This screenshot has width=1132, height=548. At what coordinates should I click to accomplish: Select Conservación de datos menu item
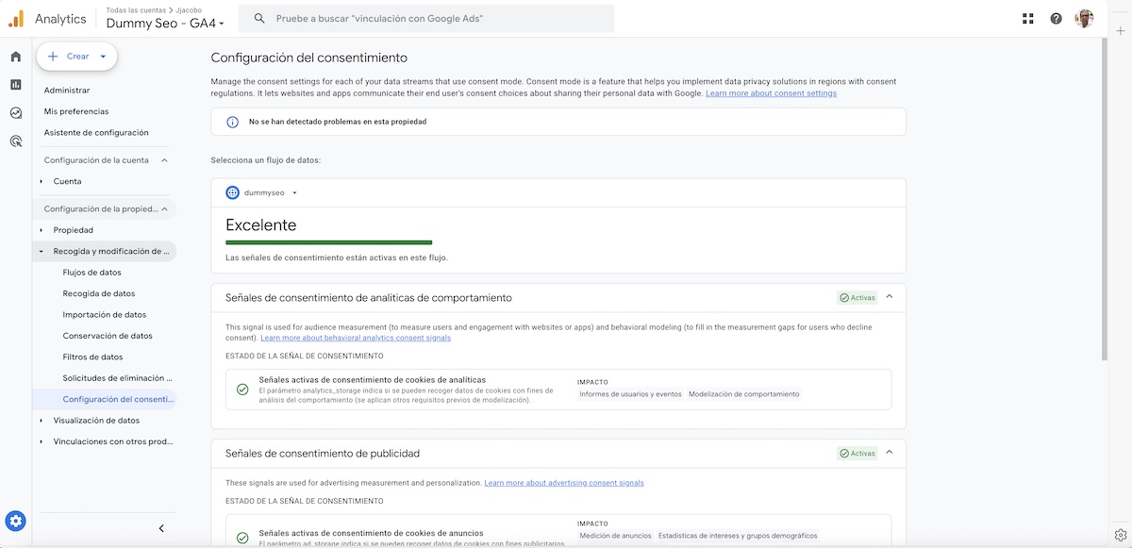(x=108, y=336)
